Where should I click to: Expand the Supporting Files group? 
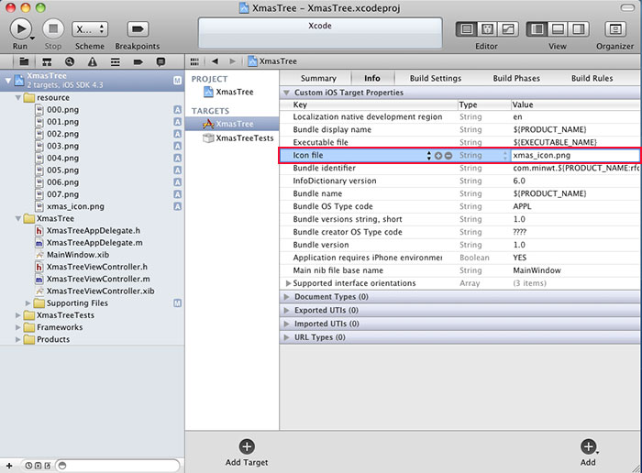(28, 303)
